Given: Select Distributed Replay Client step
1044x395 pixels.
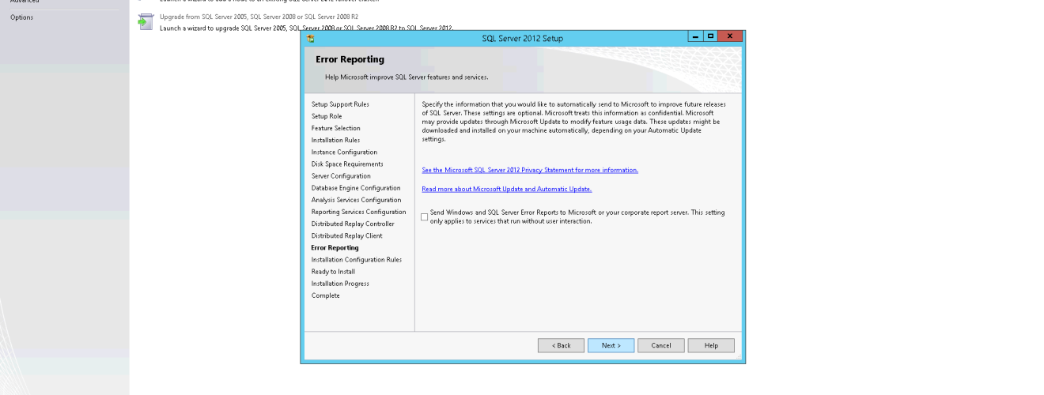Looking at the screenshot, I should point(346,235).
